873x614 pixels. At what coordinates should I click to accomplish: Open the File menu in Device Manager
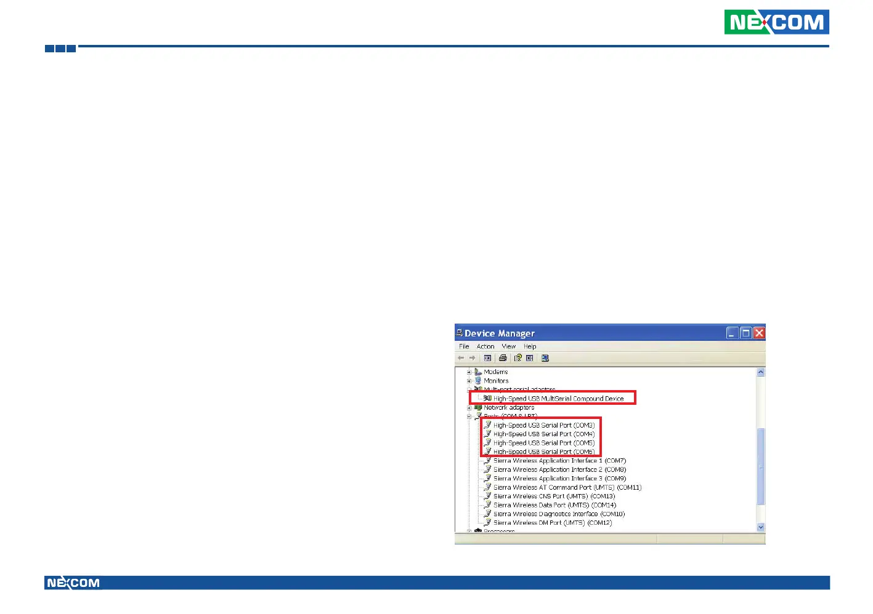coord(464,346)
